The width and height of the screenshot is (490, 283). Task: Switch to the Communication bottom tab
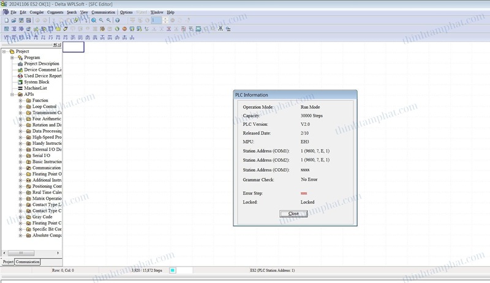28,262
